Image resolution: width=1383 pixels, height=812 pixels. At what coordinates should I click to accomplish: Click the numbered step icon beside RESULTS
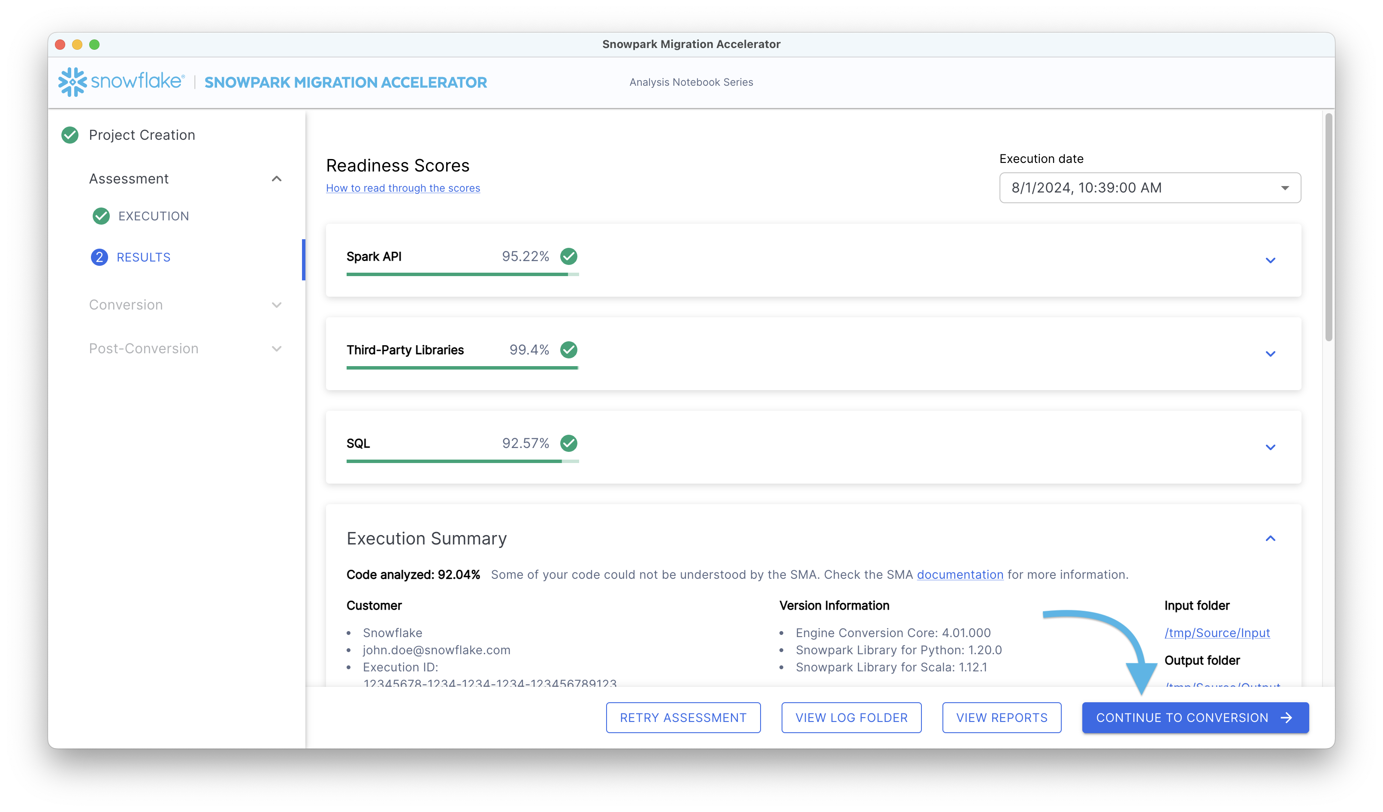pos(100,257)
